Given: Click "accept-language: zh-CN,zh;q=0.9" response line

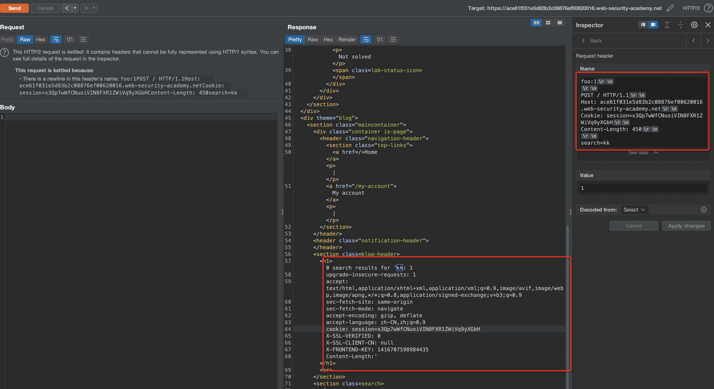Looking at the screenshot, I should (376, 322).
